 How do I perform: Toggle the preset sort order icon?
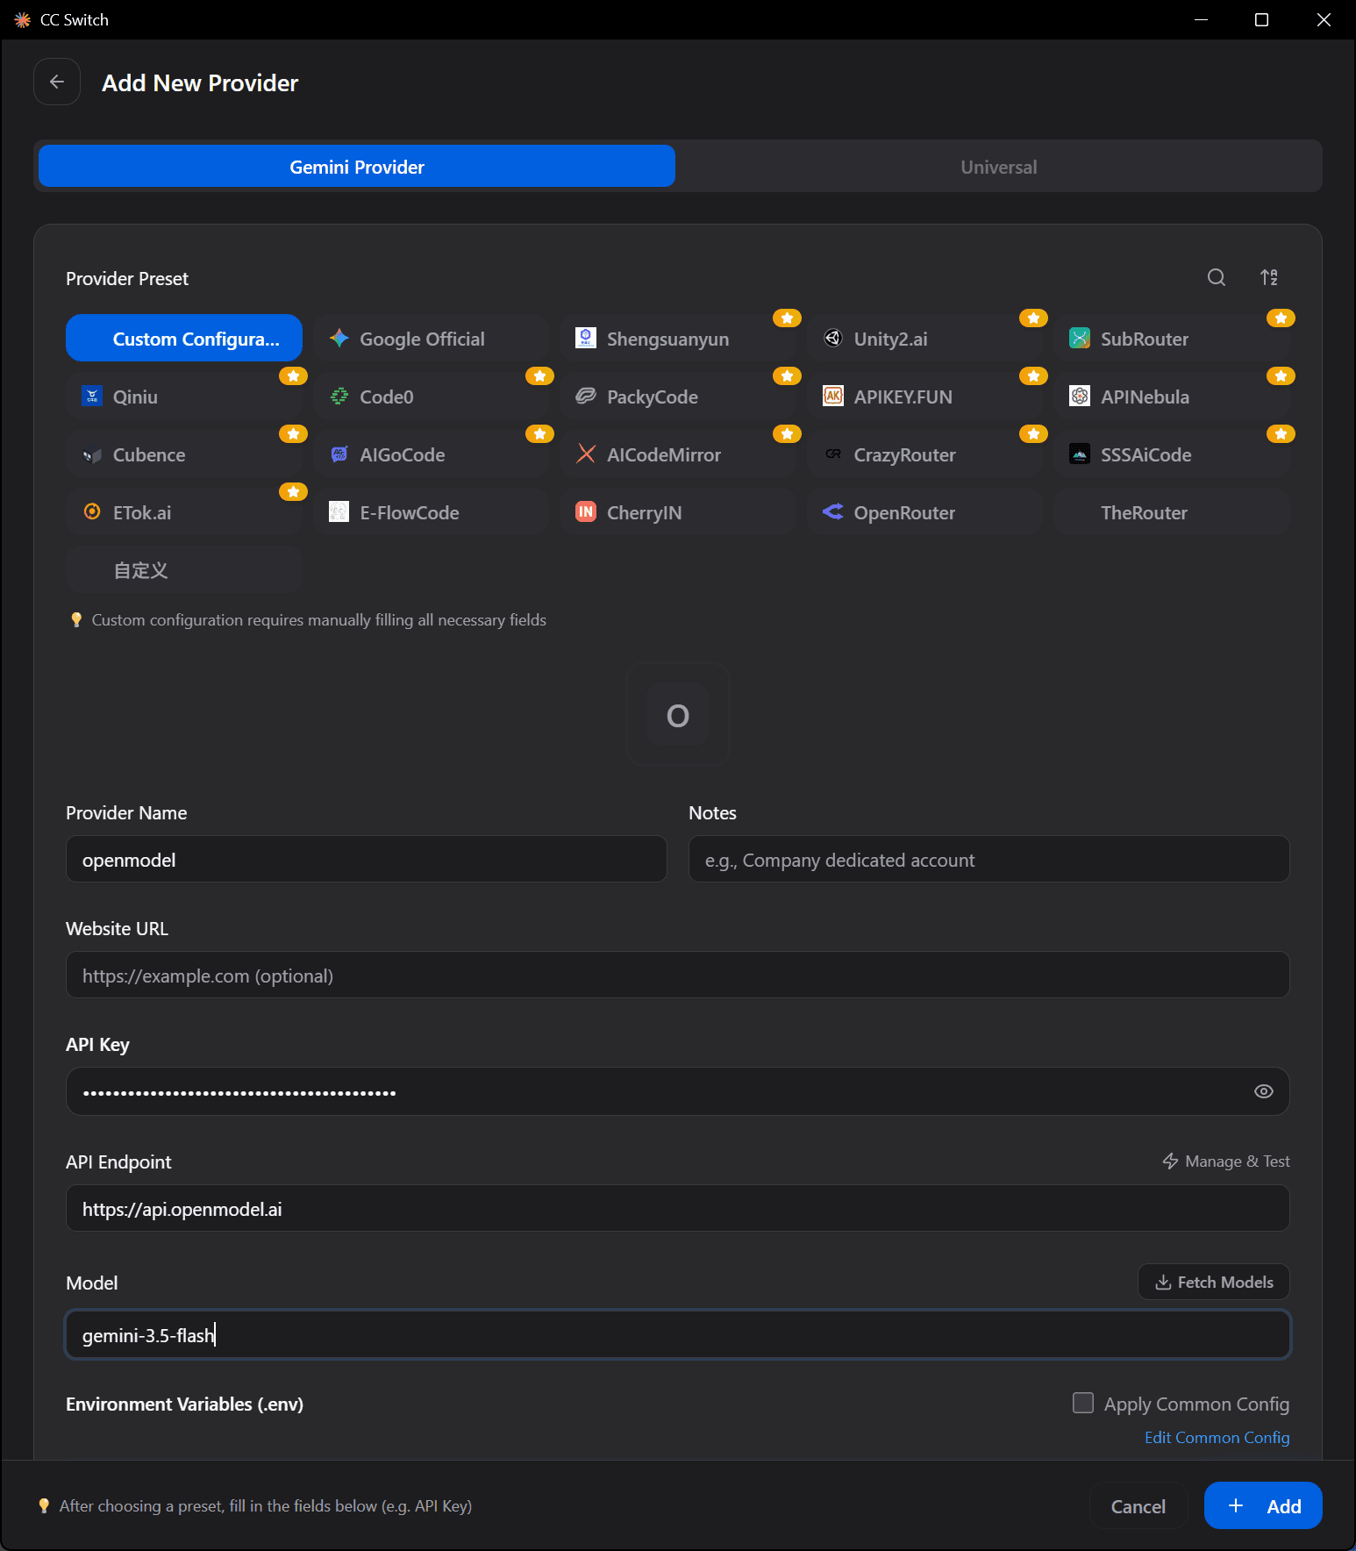1268,277
